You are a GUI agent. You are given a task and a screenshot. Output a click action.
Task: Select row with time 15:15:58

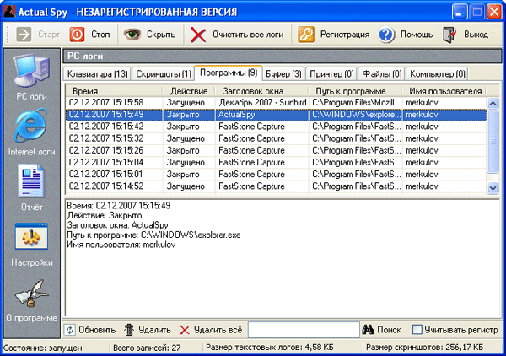[x=277, y=103]
